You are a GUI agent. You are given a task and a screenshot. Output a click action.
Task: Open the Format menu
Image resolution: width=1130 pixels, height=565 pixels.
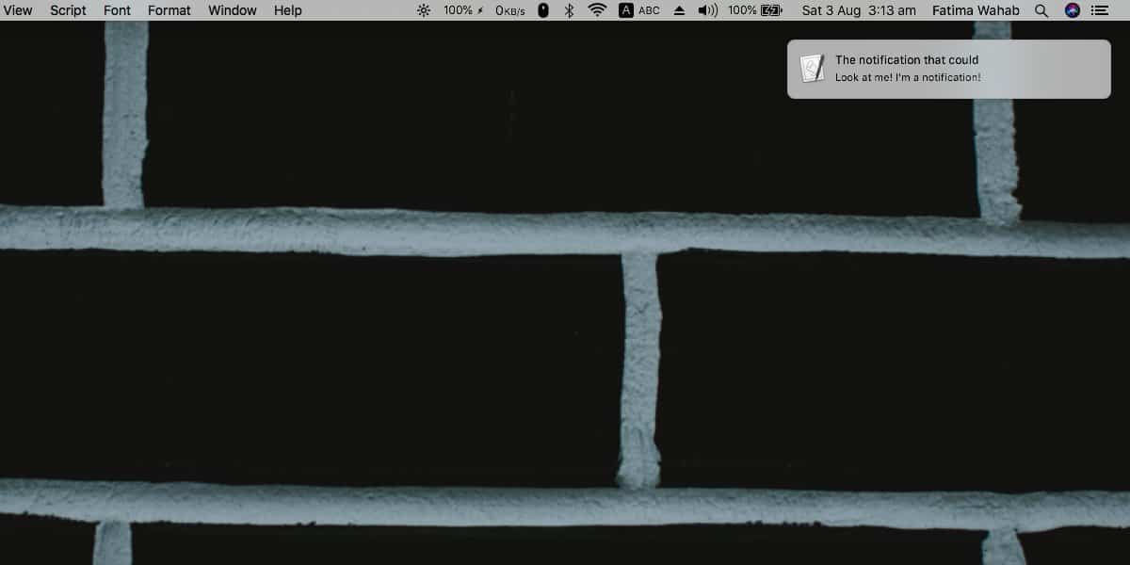pos(169,10)
